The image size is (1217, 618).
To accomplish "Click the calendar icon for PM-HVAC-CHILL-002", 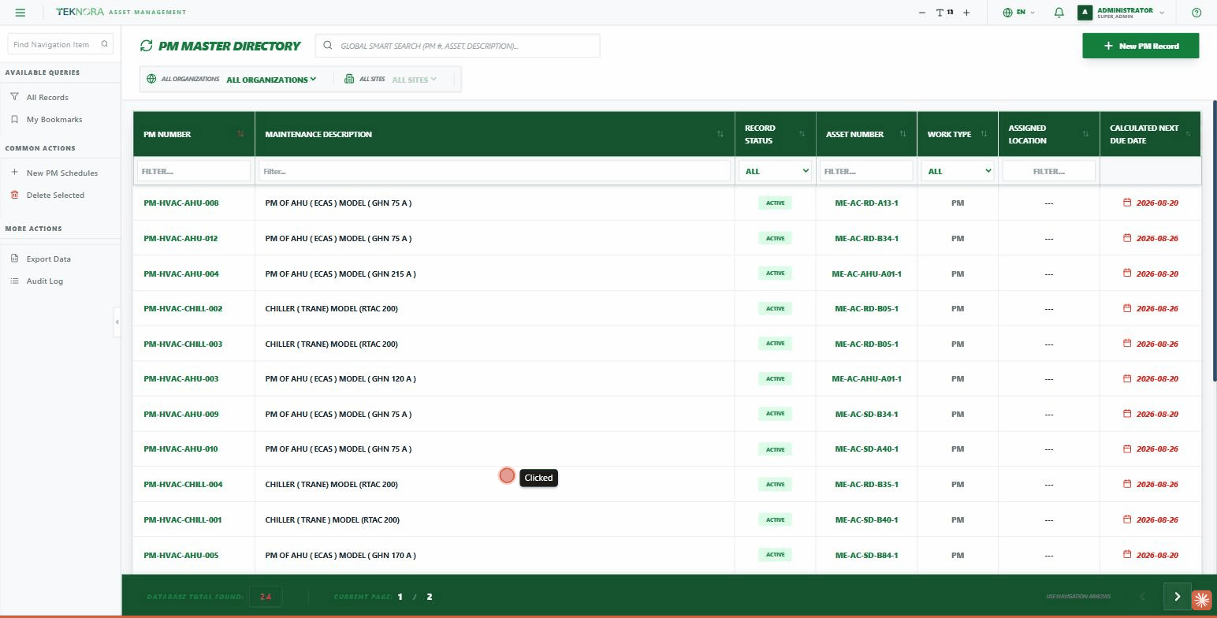I will pos(1127,308).
